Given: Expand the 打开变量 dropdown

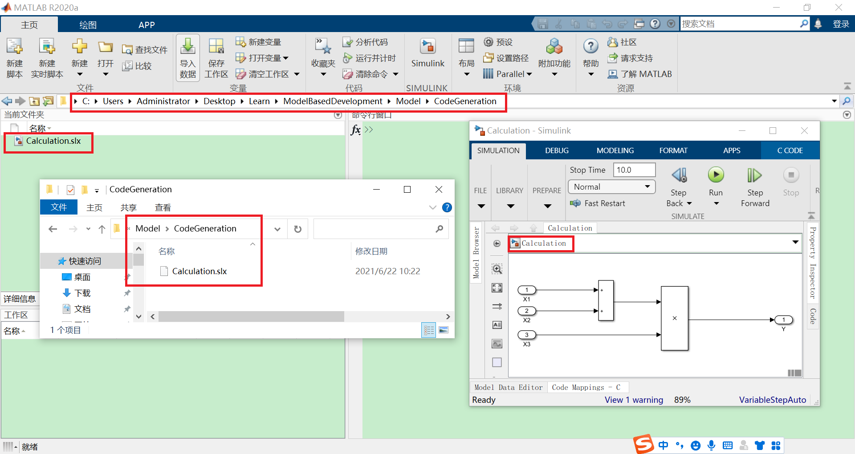Looking at the screenshot, I should [x=285, y=58].
